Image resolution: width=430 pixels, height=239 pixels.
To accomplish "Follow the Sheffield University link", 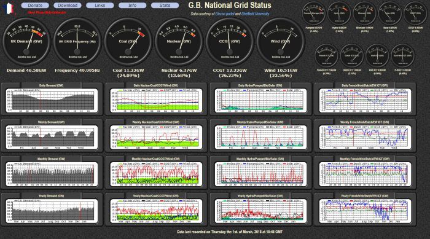I will 256,14.
